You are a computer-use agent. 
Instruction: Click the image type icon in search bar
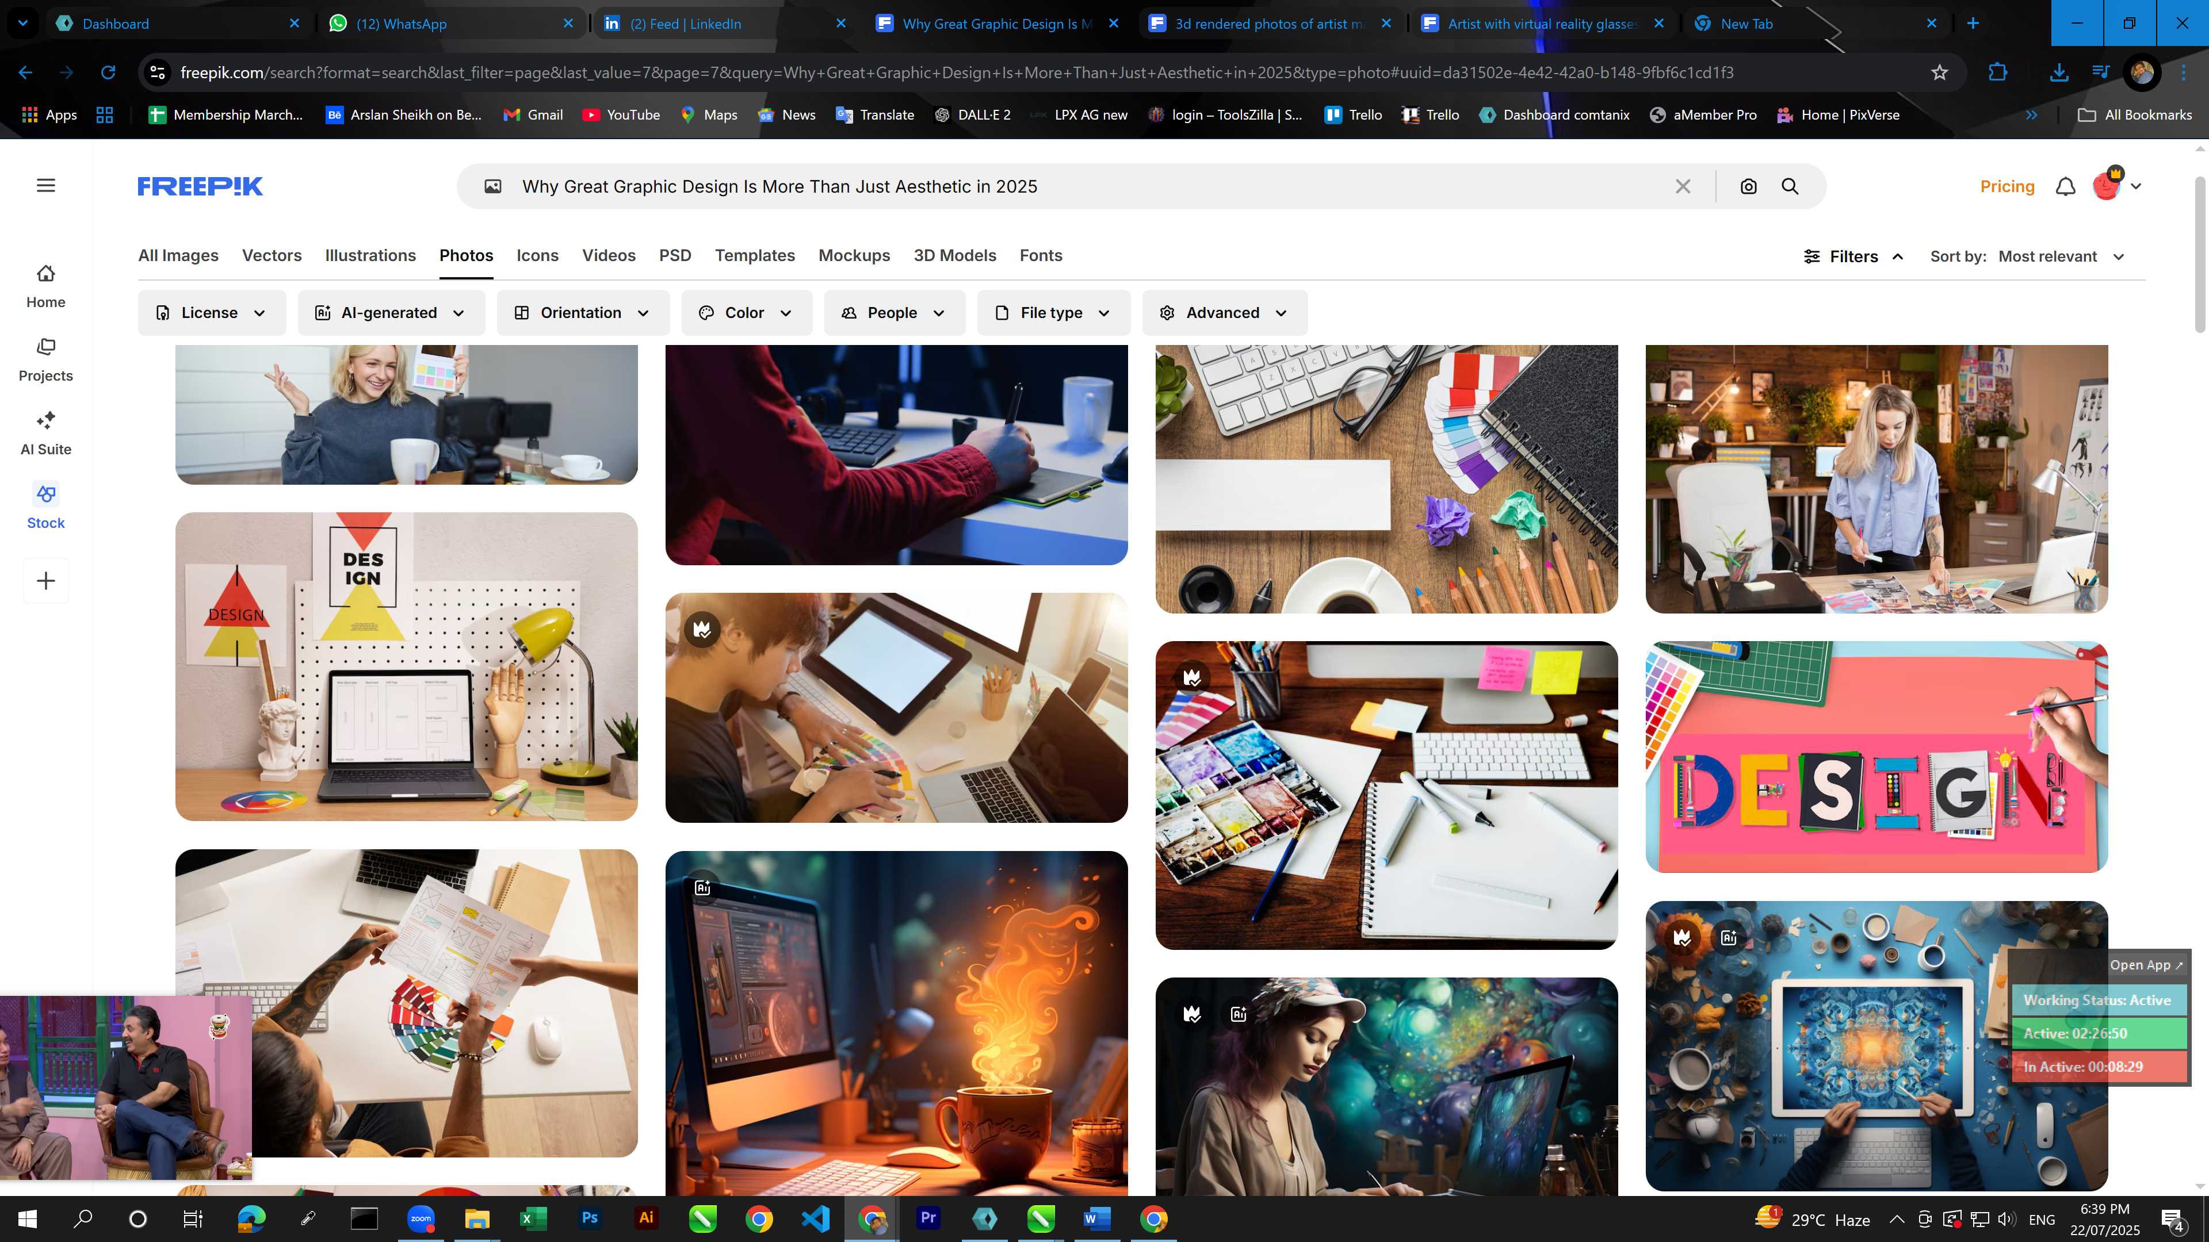(x=493, y=186)
